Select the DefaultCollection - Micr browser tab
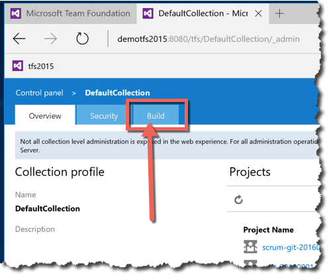 tap(203, 13)
